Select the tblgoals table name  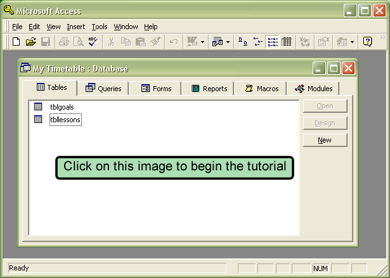62,107
